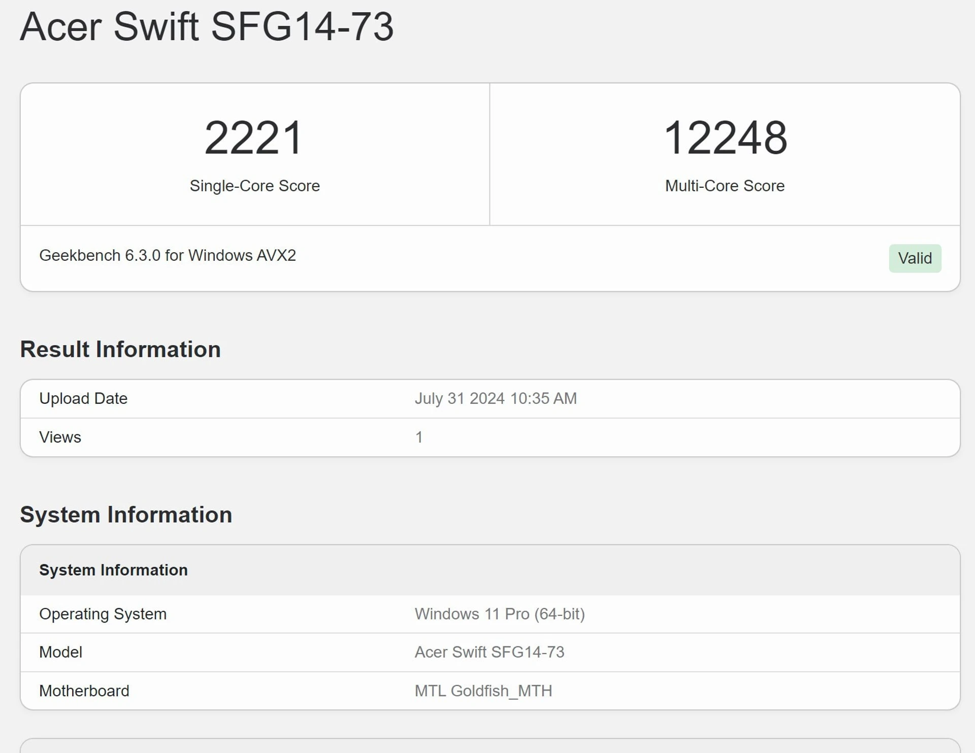
Task: Click the Model row label
Action: coord(60,653)
